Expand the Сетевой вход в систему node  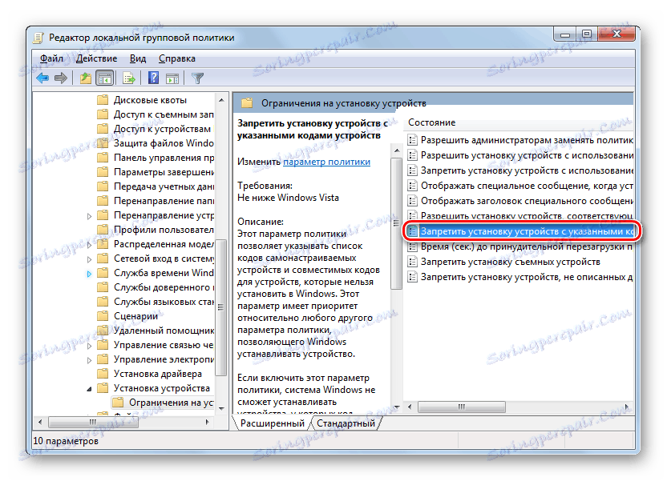point(89,259)
